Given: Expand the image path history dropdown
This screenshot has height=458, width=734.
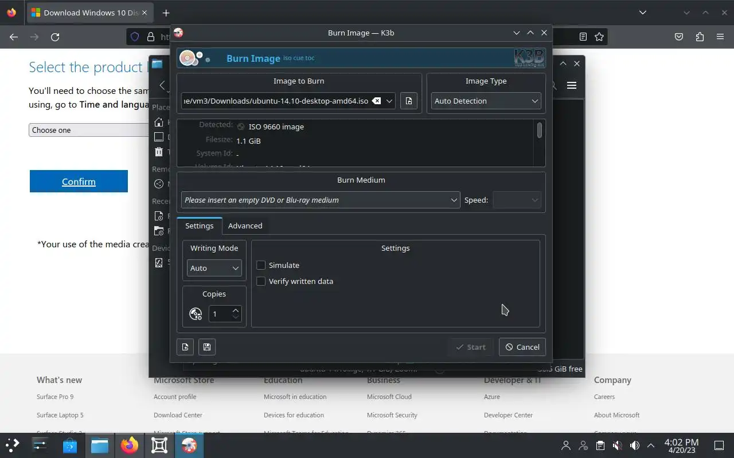Looking at the screenshot, I should [389, 101].
